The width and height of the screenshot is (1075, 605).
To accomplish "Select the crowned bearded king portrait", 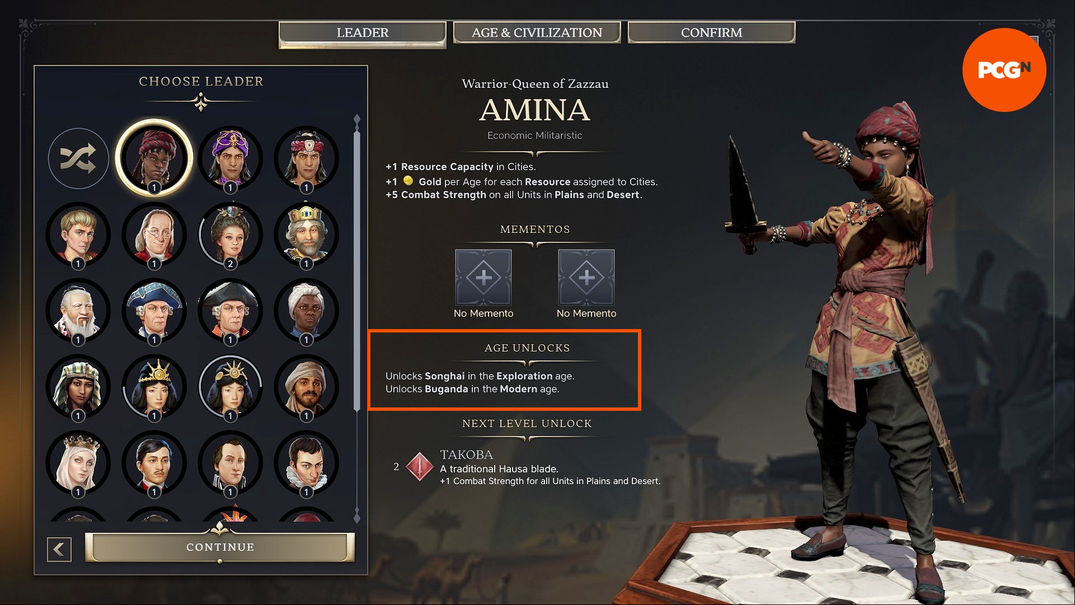I will coord(306,235).
